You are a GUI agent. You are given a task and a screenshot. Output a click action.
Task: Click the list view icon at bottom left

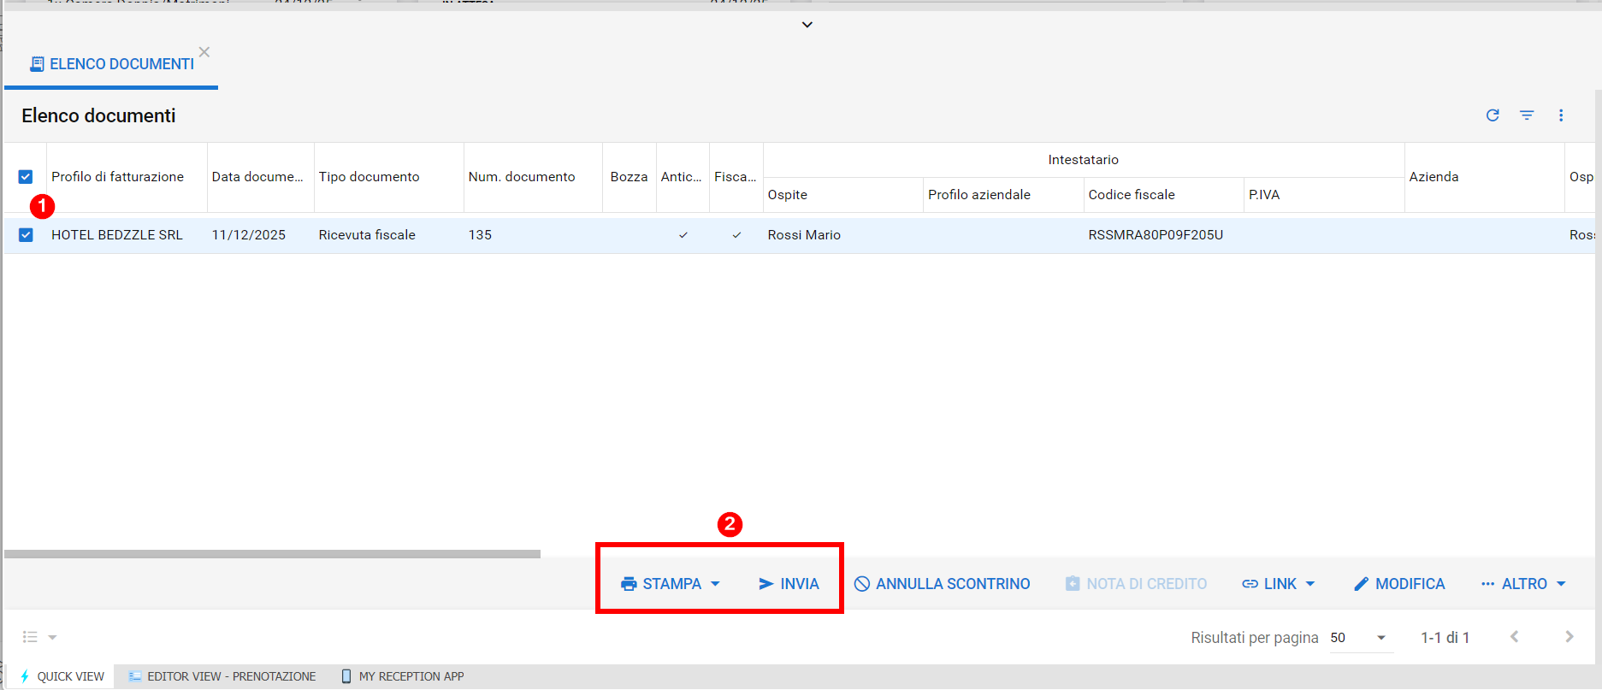click(x=31, y=637)
